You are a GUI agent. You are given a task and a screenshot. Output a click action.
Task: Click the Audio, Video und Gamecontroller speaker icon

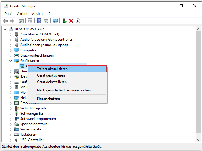(16, 40)
